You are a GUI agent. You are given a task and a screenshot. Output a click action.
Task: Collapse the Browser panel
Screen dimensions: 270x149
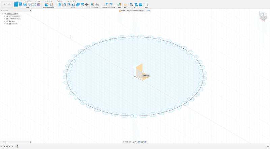click(2, 11)
